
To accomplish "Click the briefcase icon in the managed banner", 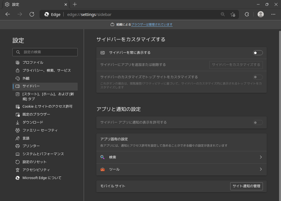I will pyautogui.click(x=112, y=24).
